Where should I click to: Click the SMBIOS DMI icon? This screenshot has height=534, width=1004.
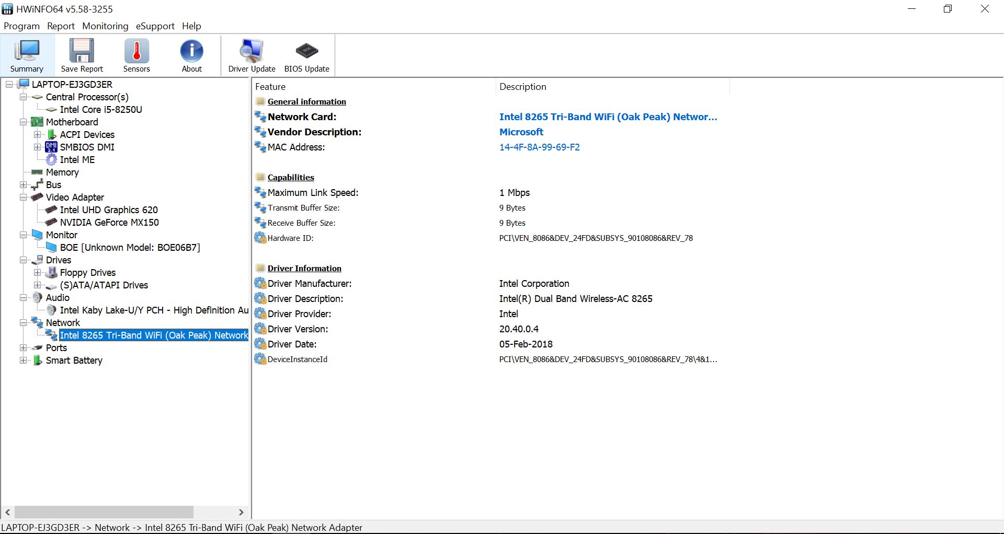[51, 147]
